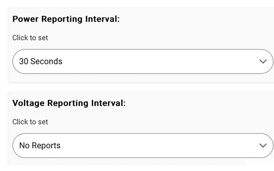Focus the Power Reporting Interval settings card
The width and height of the screenshot is (274, 171).
[141, 45]
